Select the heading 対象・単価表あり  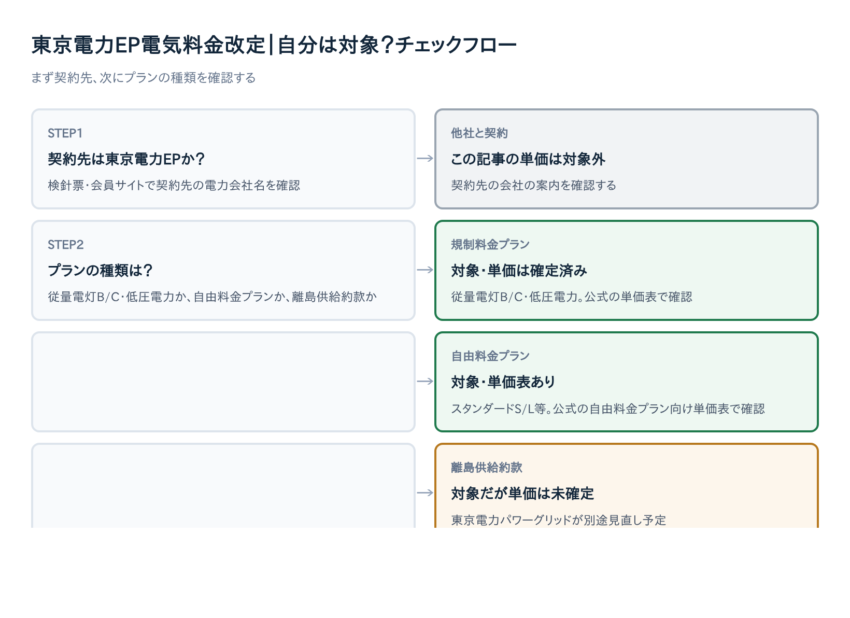(x=503, y=382)
